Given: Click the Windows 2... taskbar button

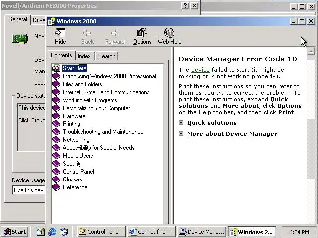Looking at the screenshot, I should pyautogui.click(x=251, y=232).
